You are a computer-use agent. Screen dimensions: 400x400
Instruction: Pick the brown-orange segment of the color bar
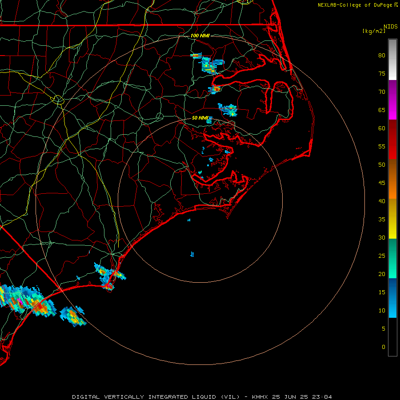coord(392,179)
